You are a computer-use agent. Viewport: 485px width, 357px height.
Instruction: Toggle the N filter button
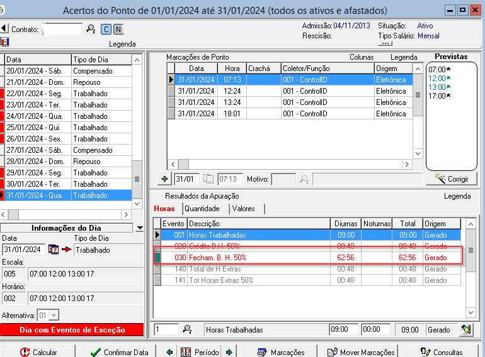pyautogui.click(x=118, y=29)
